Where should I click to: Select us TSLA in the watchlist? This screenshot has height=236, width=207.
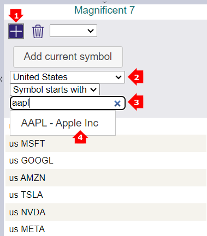point(106,195)
